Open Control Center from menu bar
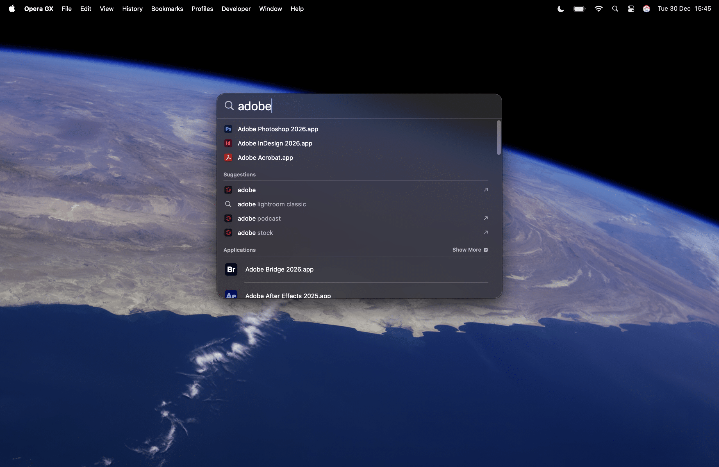This screenshot has width=719, height=467. tap(631, 9)
